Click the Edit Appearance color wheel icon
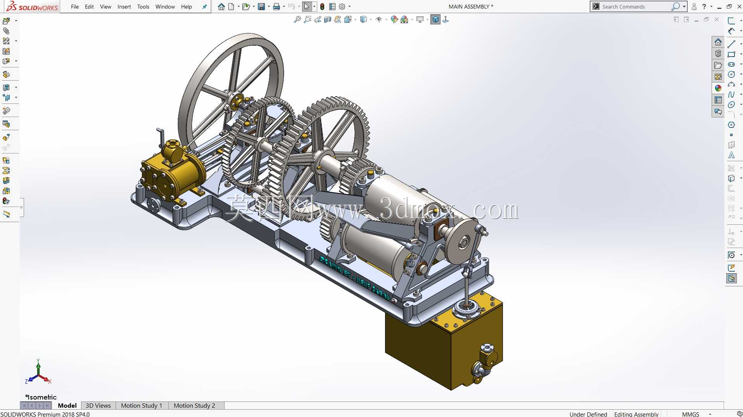Image resolution: width=743 pixels, height=417 pixels. pos(394,19)
